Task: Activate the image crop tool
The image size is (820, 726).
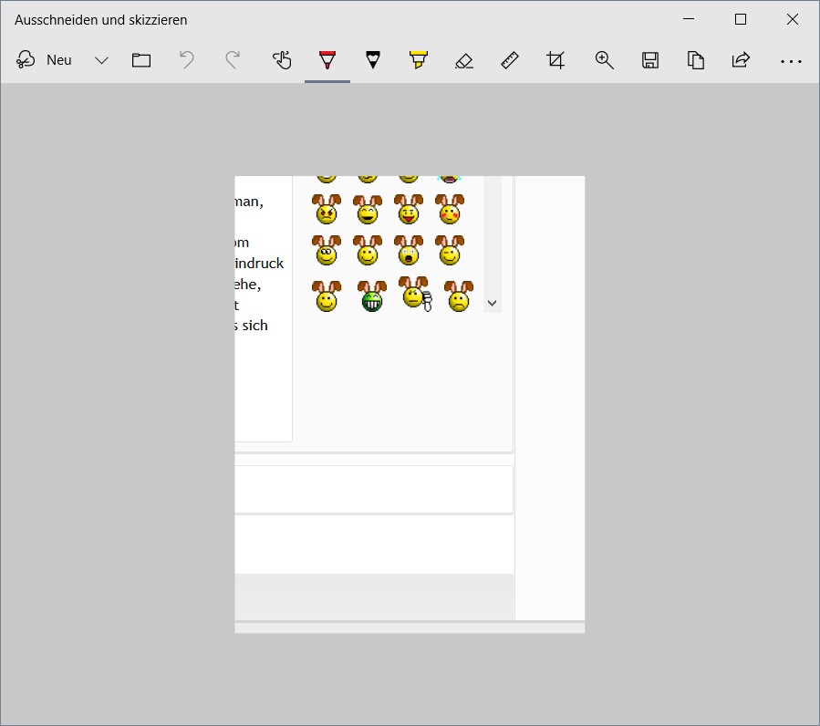Action: pos(555,60)
